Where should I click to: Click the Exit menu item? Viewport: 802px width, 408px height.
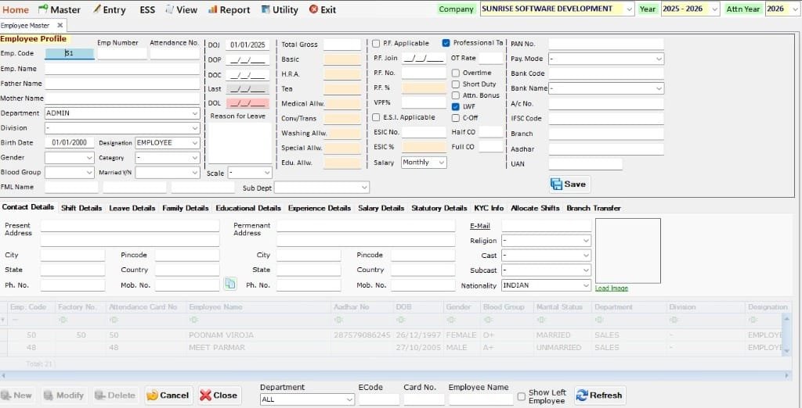pyautogui.click(x=323, y=9)
